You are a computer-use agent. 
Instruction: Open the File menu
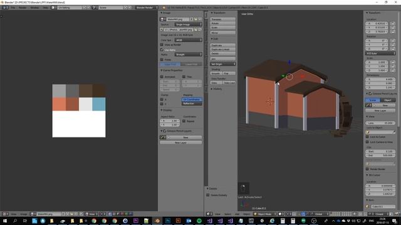click(13, 7)
